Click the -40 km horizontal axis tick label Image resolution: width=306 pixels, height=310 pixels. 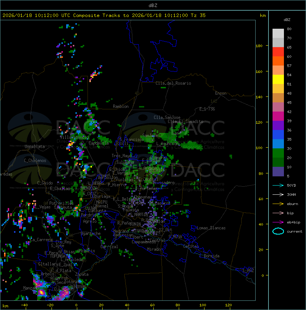coord(24,305)
